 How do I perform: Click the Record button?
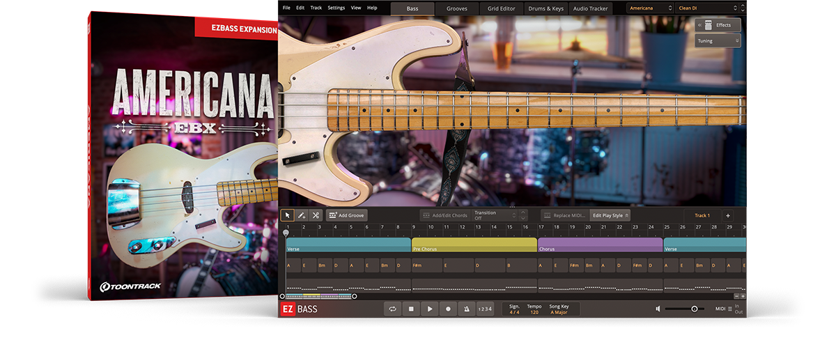(448, 309)
